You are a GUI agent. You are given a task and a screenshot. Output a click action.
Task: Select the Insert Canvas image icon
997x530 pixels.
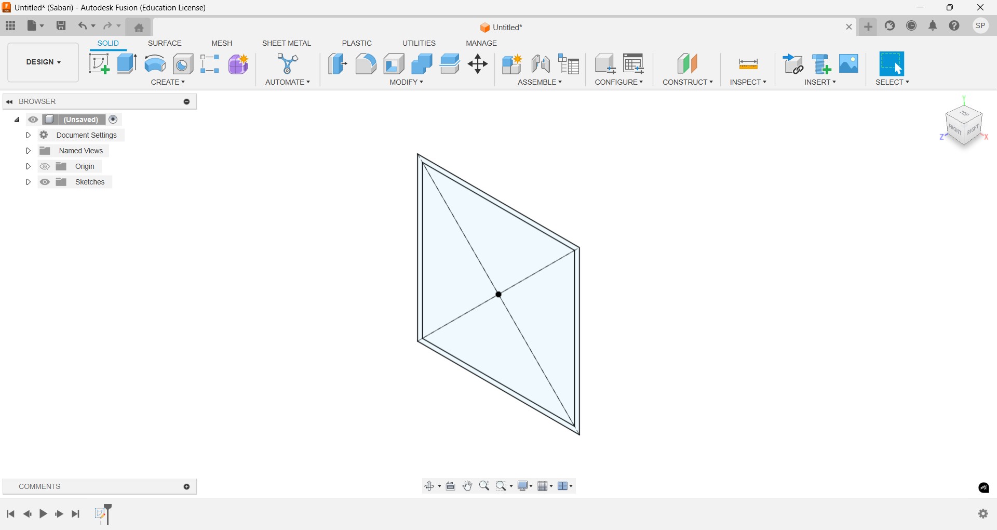point(850,64)
